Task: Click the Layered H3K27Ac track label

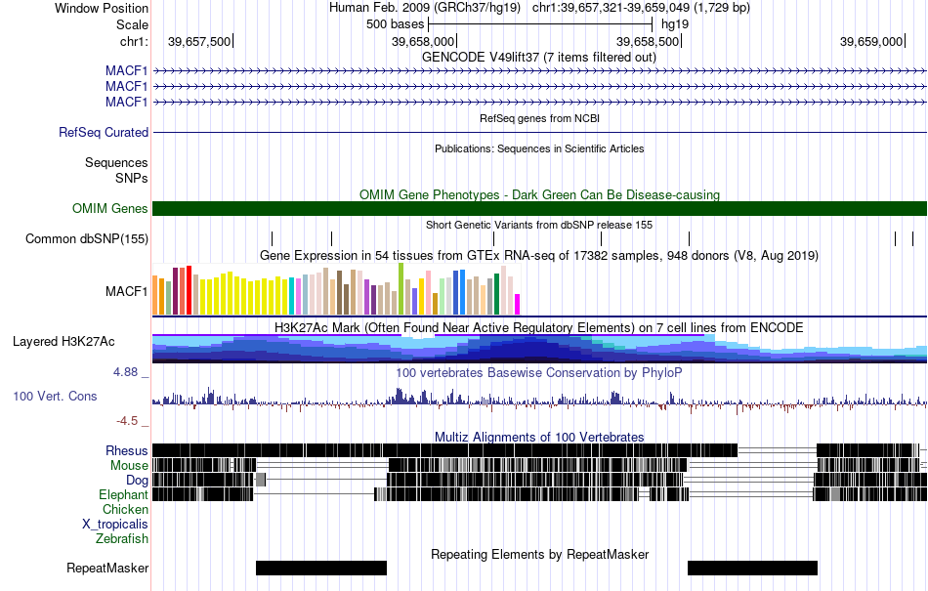Action: tap(63, 342)
